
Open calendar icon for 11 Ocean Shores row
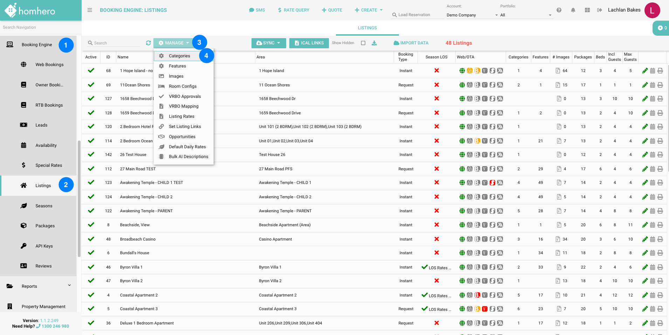[x=652, y=85]
